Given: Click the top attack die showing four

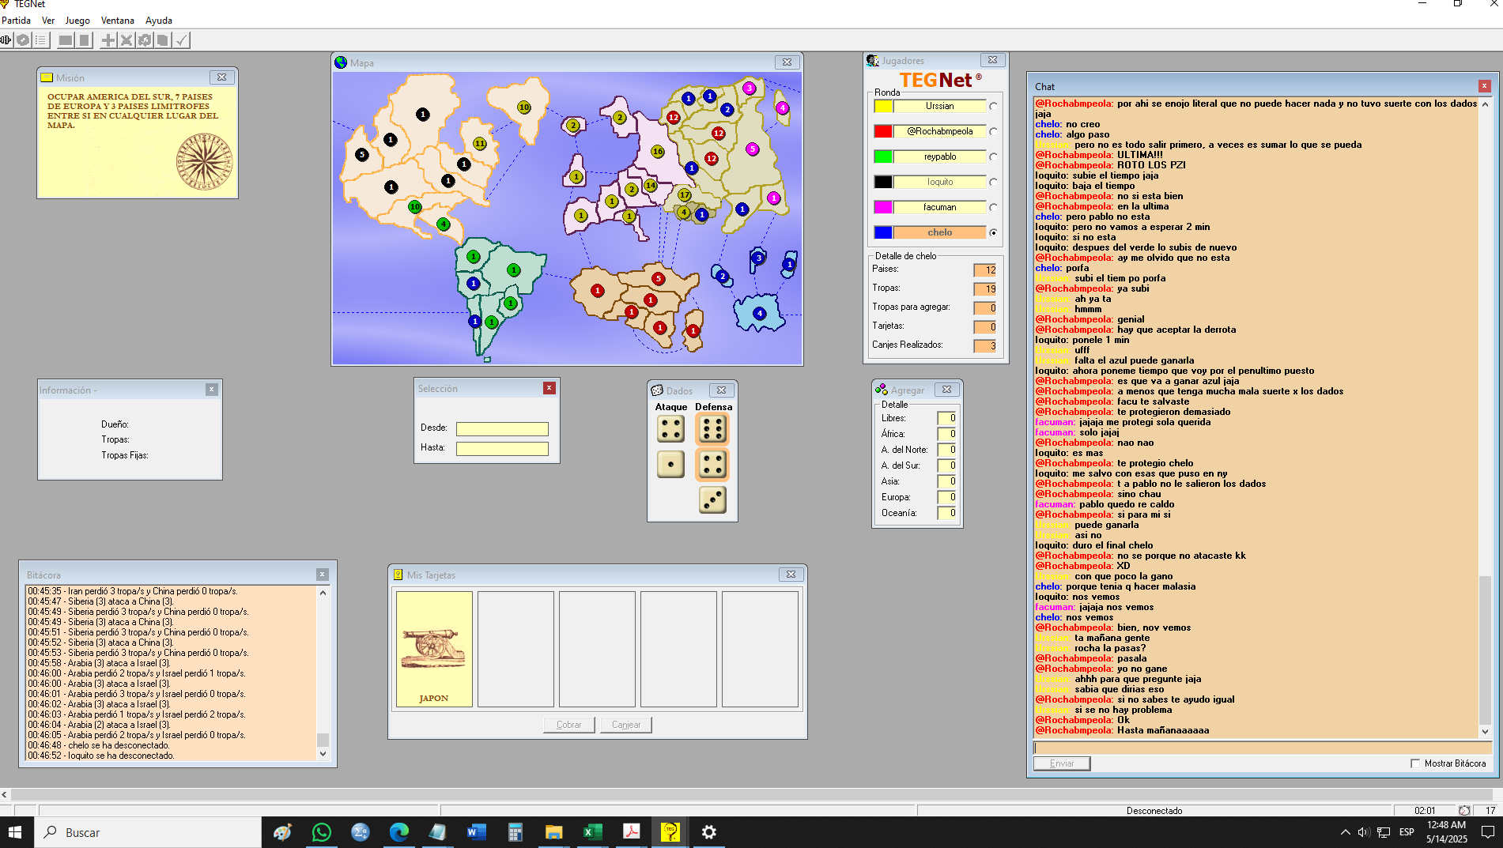Looking at the screenshot, I should (x=670, y=429).
